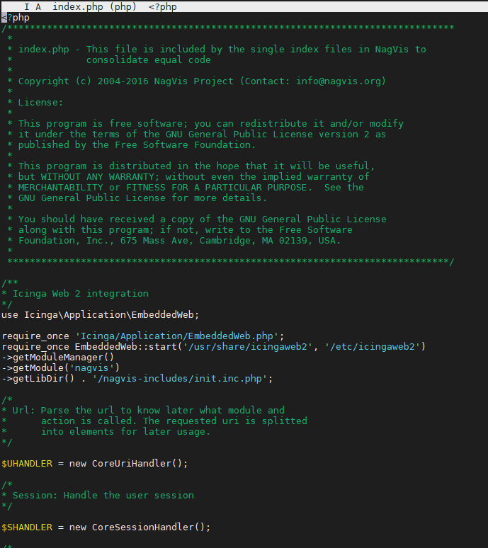The image size is (488, 548).
Task: Click 'Icinga Web 2 integration' comment text
Action: tap(80, 294)
